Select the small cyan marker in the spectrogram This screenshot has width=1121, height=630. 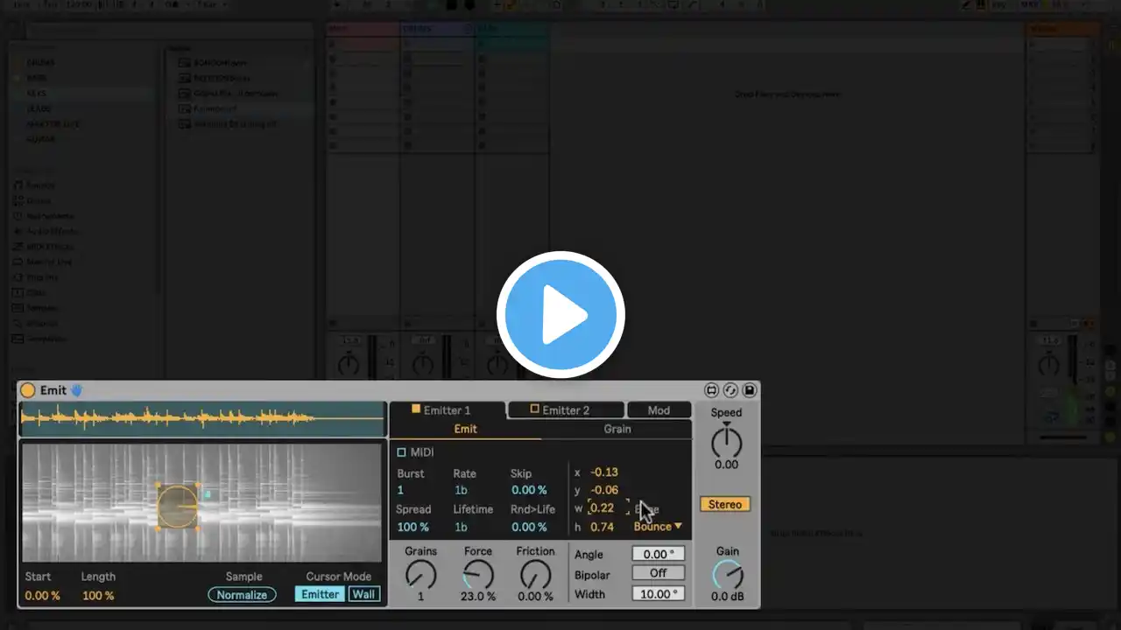pos(208,494)
